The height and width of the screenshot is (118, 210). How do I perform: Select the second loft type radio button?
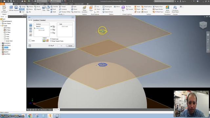51,29
